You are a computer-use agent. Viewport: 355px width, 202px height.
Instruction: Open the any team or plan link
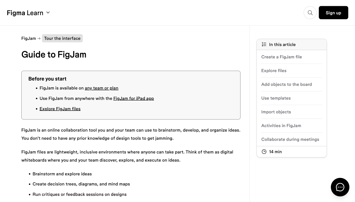pos(102,88)
